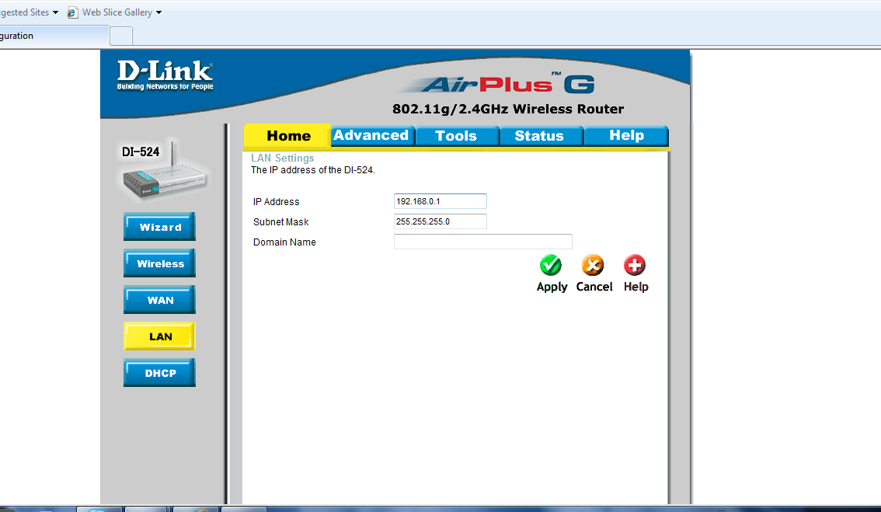Screen dimensions: 881x512
Task: Select the browser tab ending in 'guration'
Action: (54, 36)
